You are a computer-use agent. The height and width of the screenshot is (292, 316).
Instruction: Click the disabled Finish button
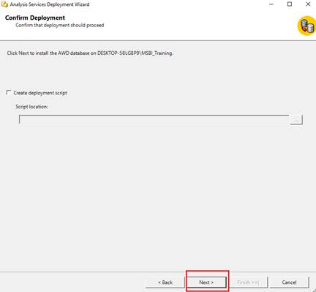point(248,282)
